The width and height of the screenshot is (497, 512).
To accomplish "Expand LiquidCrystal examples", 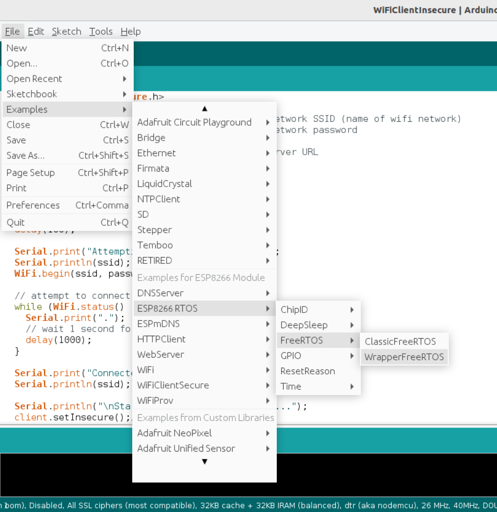I will (205, 184).
